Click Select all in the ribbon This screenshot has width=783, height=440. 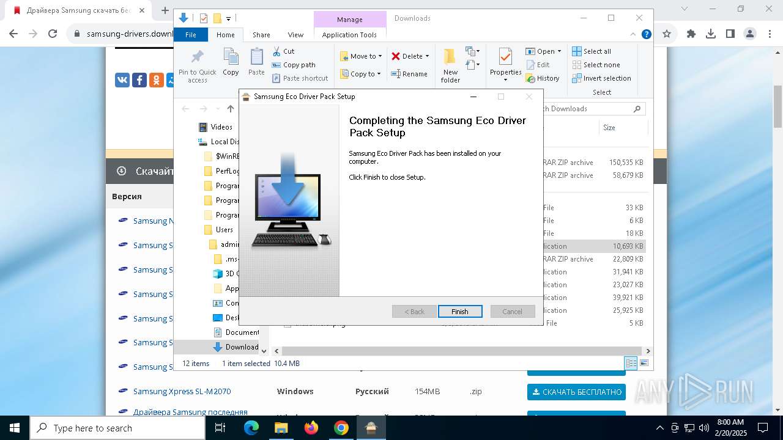tap(592, 51)
